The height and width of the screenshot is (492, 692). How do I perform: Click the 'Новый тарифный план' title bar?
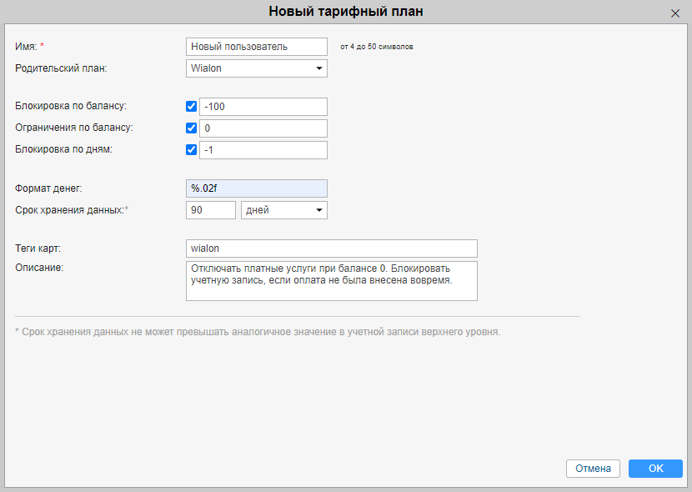click(345, 12)
